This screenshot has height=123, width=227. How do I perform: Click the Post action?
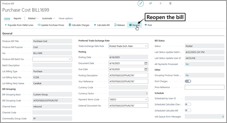pyautogui.click(x=148, y=25)
